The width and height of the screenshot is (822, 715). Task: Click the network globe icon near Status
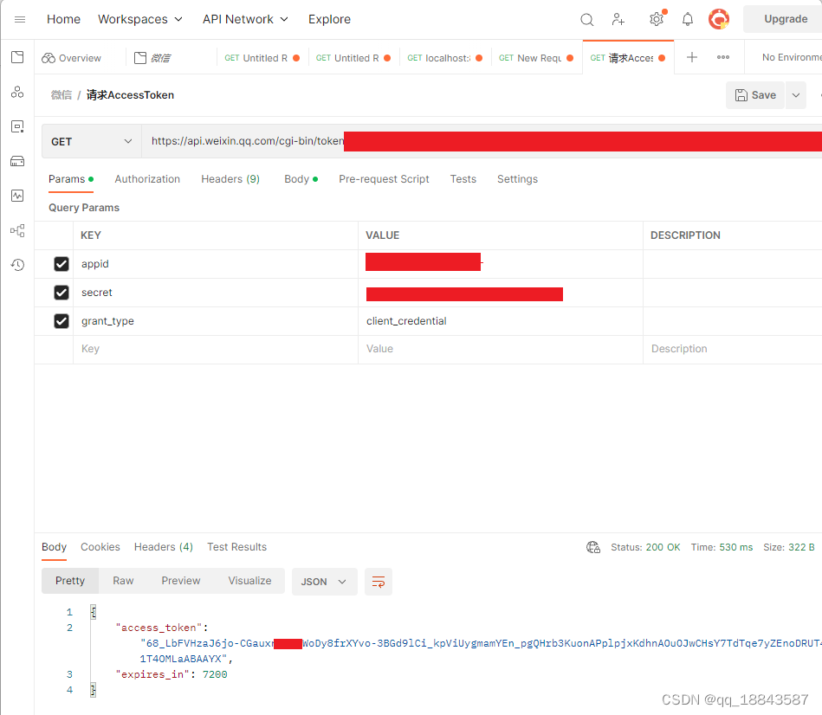click(593, 547)
